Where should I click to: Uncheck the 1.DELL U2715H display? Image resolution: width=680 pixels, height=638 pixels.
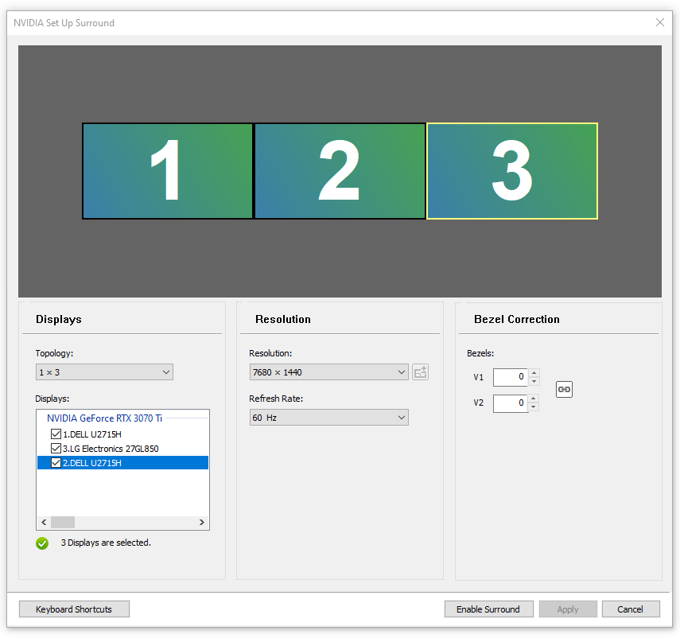(56, 434)
